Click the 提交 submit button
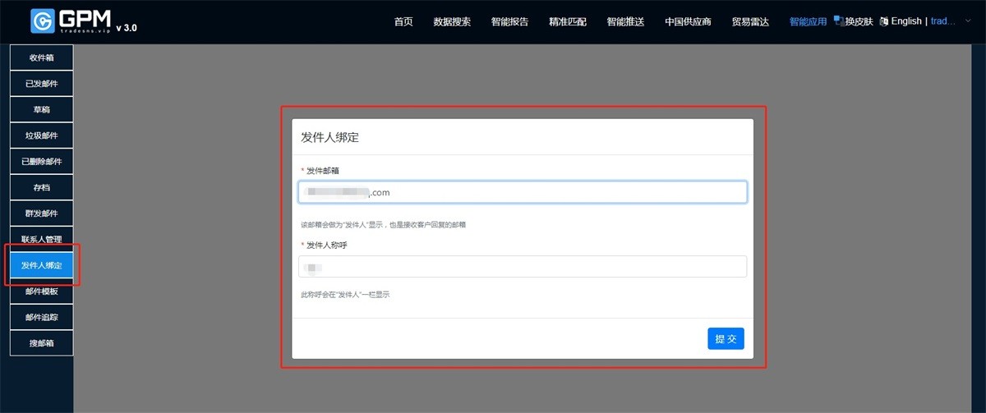The width and height of the screenshot is (986, 413). coord(726,338)
